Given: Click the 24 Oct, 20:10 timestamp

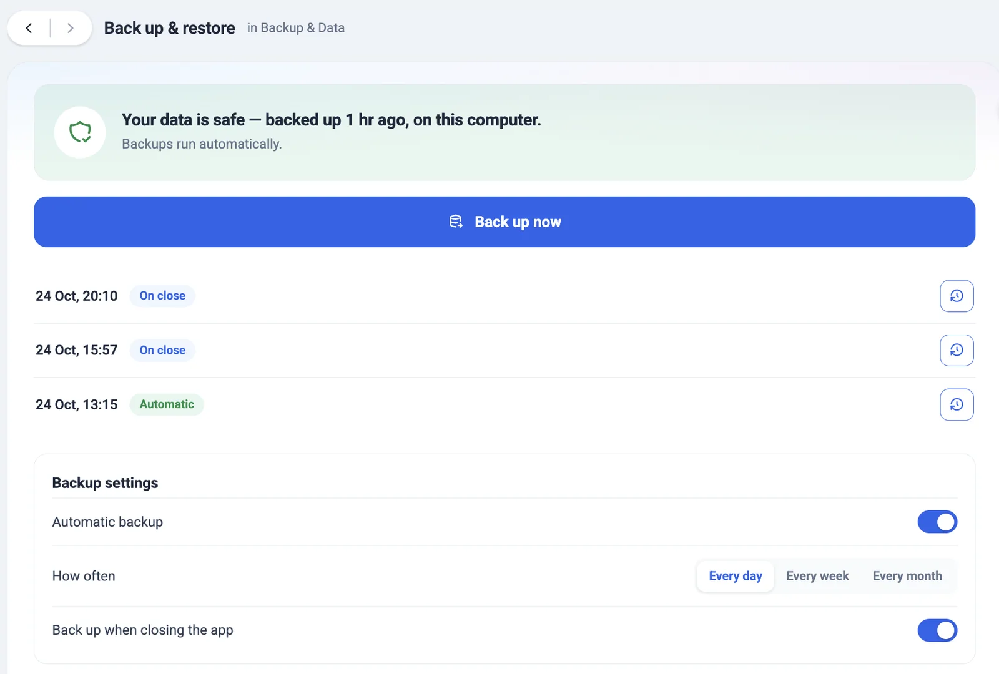Looking at the screenshot, I should 76,296.
